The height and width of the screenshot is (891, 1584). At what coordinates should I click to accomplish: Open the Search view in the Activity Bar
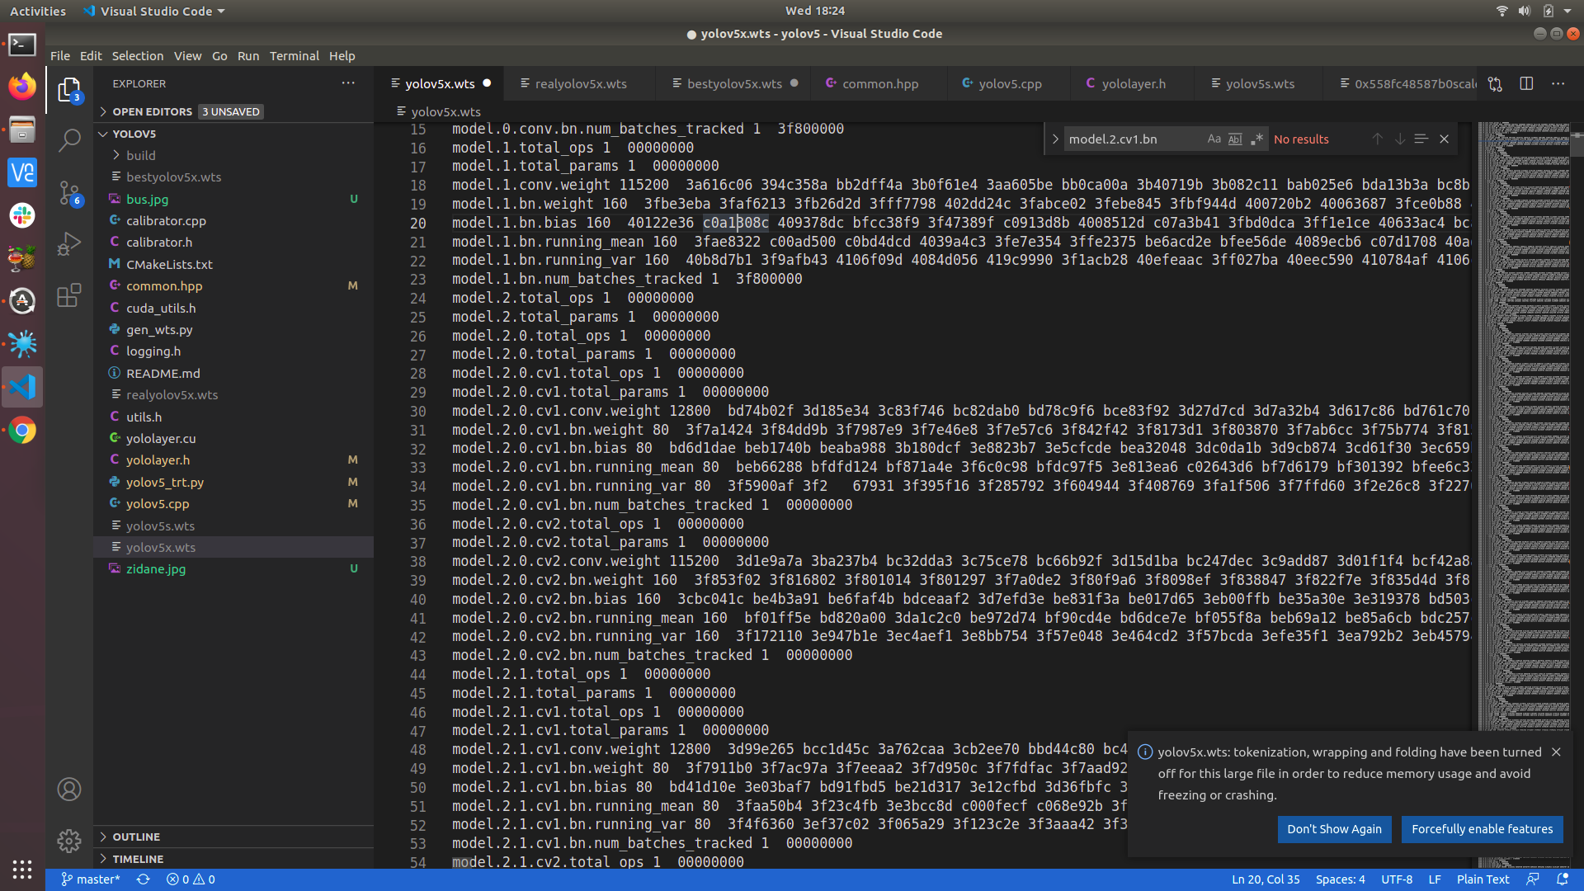point(69,140)
